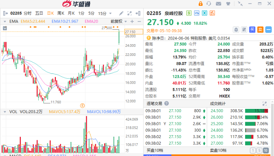Viewport: 274px width, 156px height.
Task: Open help for 逐笔交易
Action: [x=167, y=103]
